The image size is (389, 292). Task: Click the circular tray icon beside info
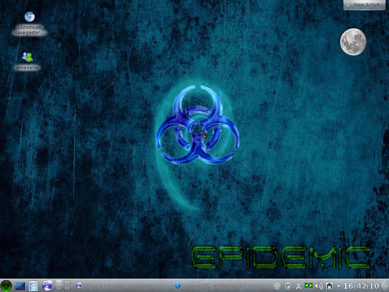click(x=288, y=286)
